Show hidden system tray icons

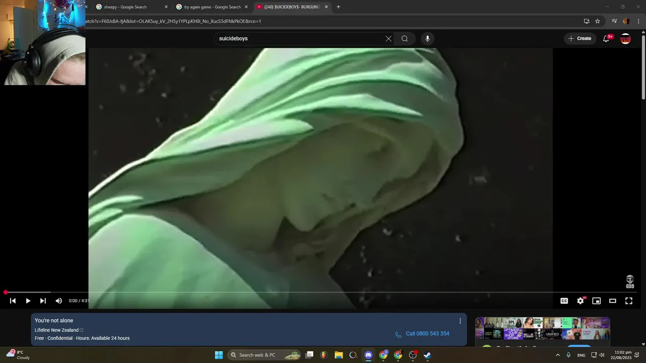click(x=558, y=355)
